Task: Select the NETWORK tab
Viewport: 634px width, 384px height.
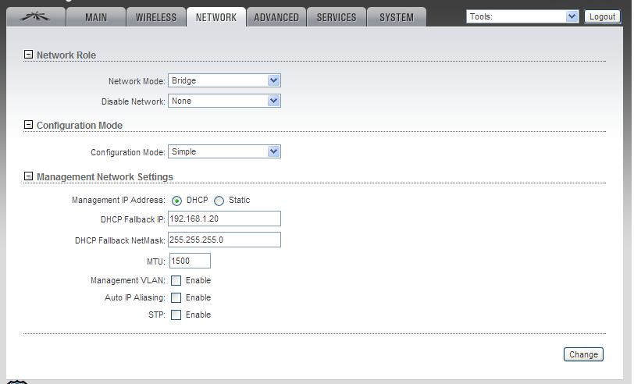Action: [216, 17]
